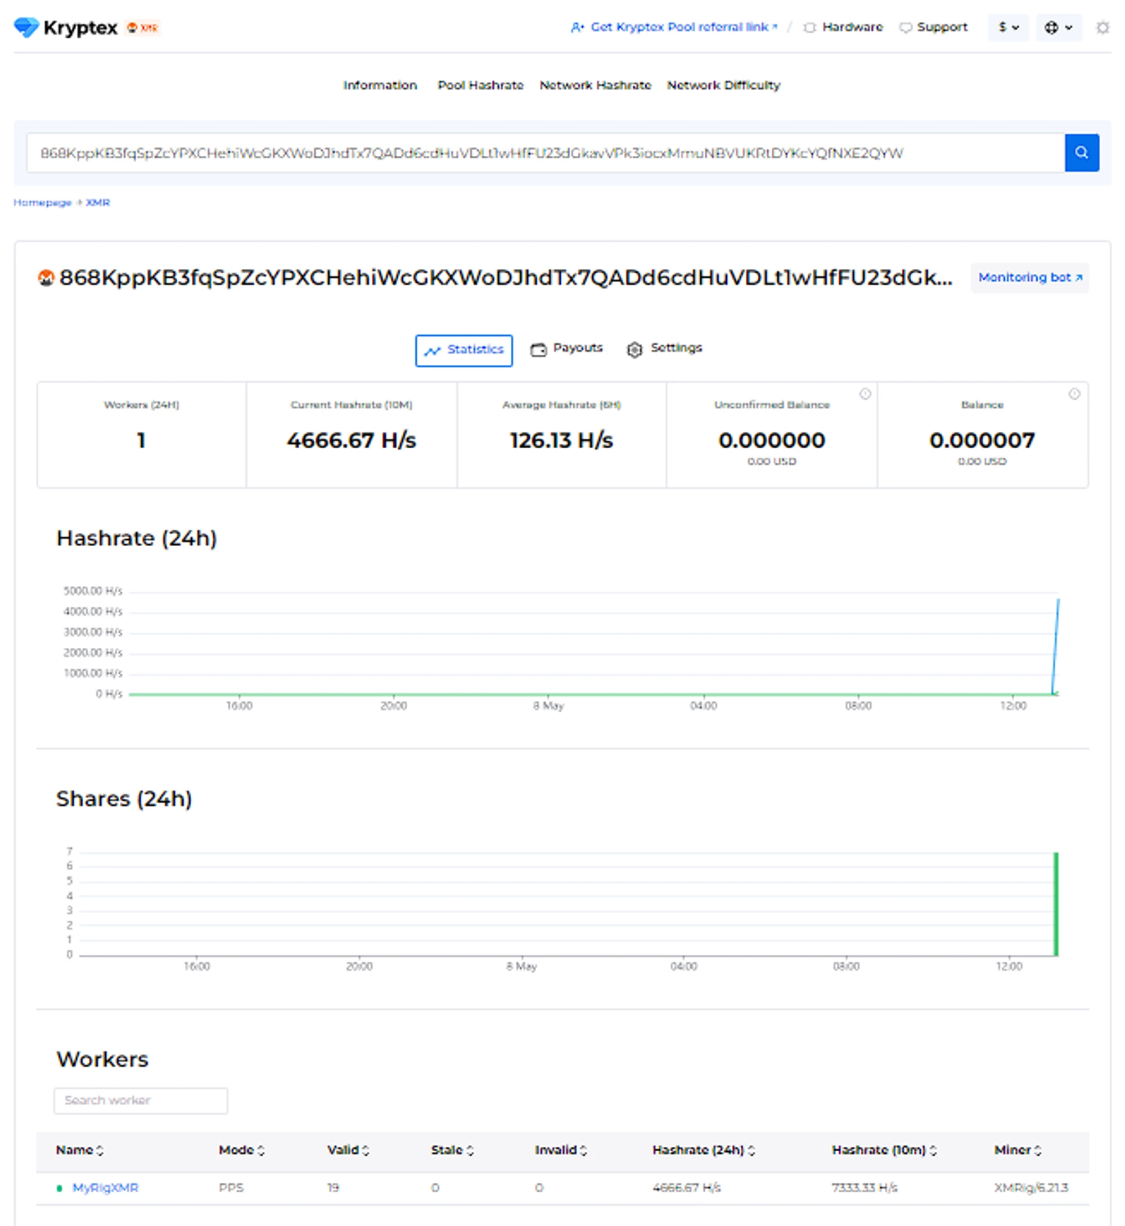Click the XMR coin badge near the logo

tap(142, 28)
